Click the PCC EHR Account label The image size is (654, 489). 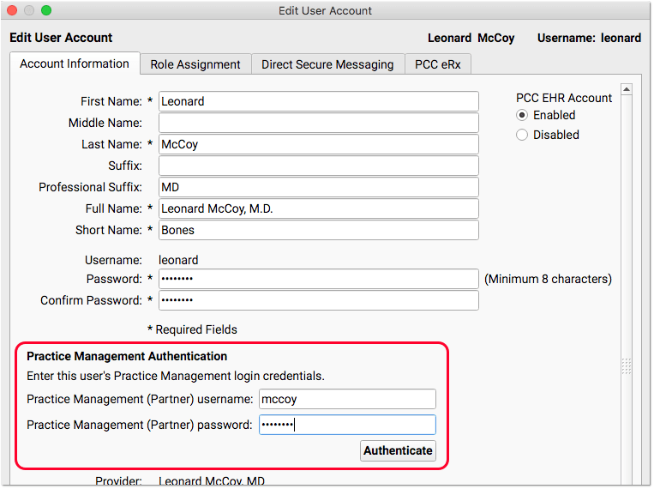click(x=563, y=98)
